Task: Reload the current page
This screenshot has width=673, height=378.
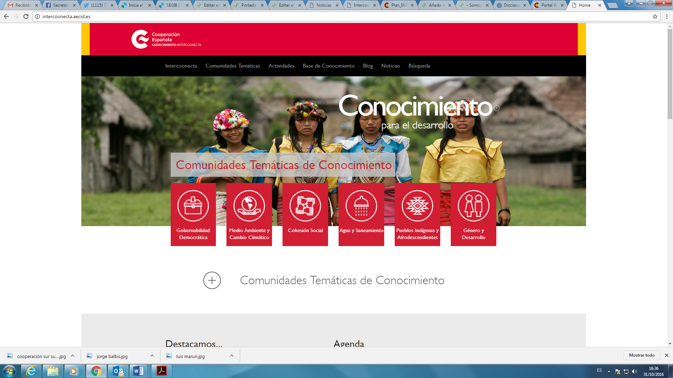Action: pos(26,16)
